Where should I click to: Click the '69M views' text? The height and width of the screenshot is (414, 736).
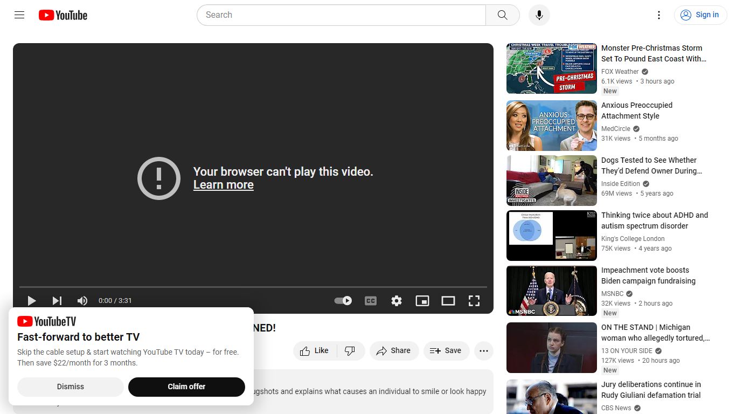617,194
